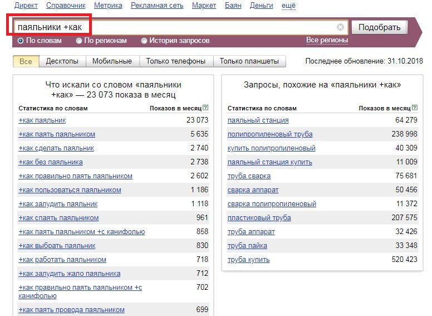The height and width of the screenshot is (316, 432).
Task: Open сварка полипропиленовый similar query
Action: [272, 204]
